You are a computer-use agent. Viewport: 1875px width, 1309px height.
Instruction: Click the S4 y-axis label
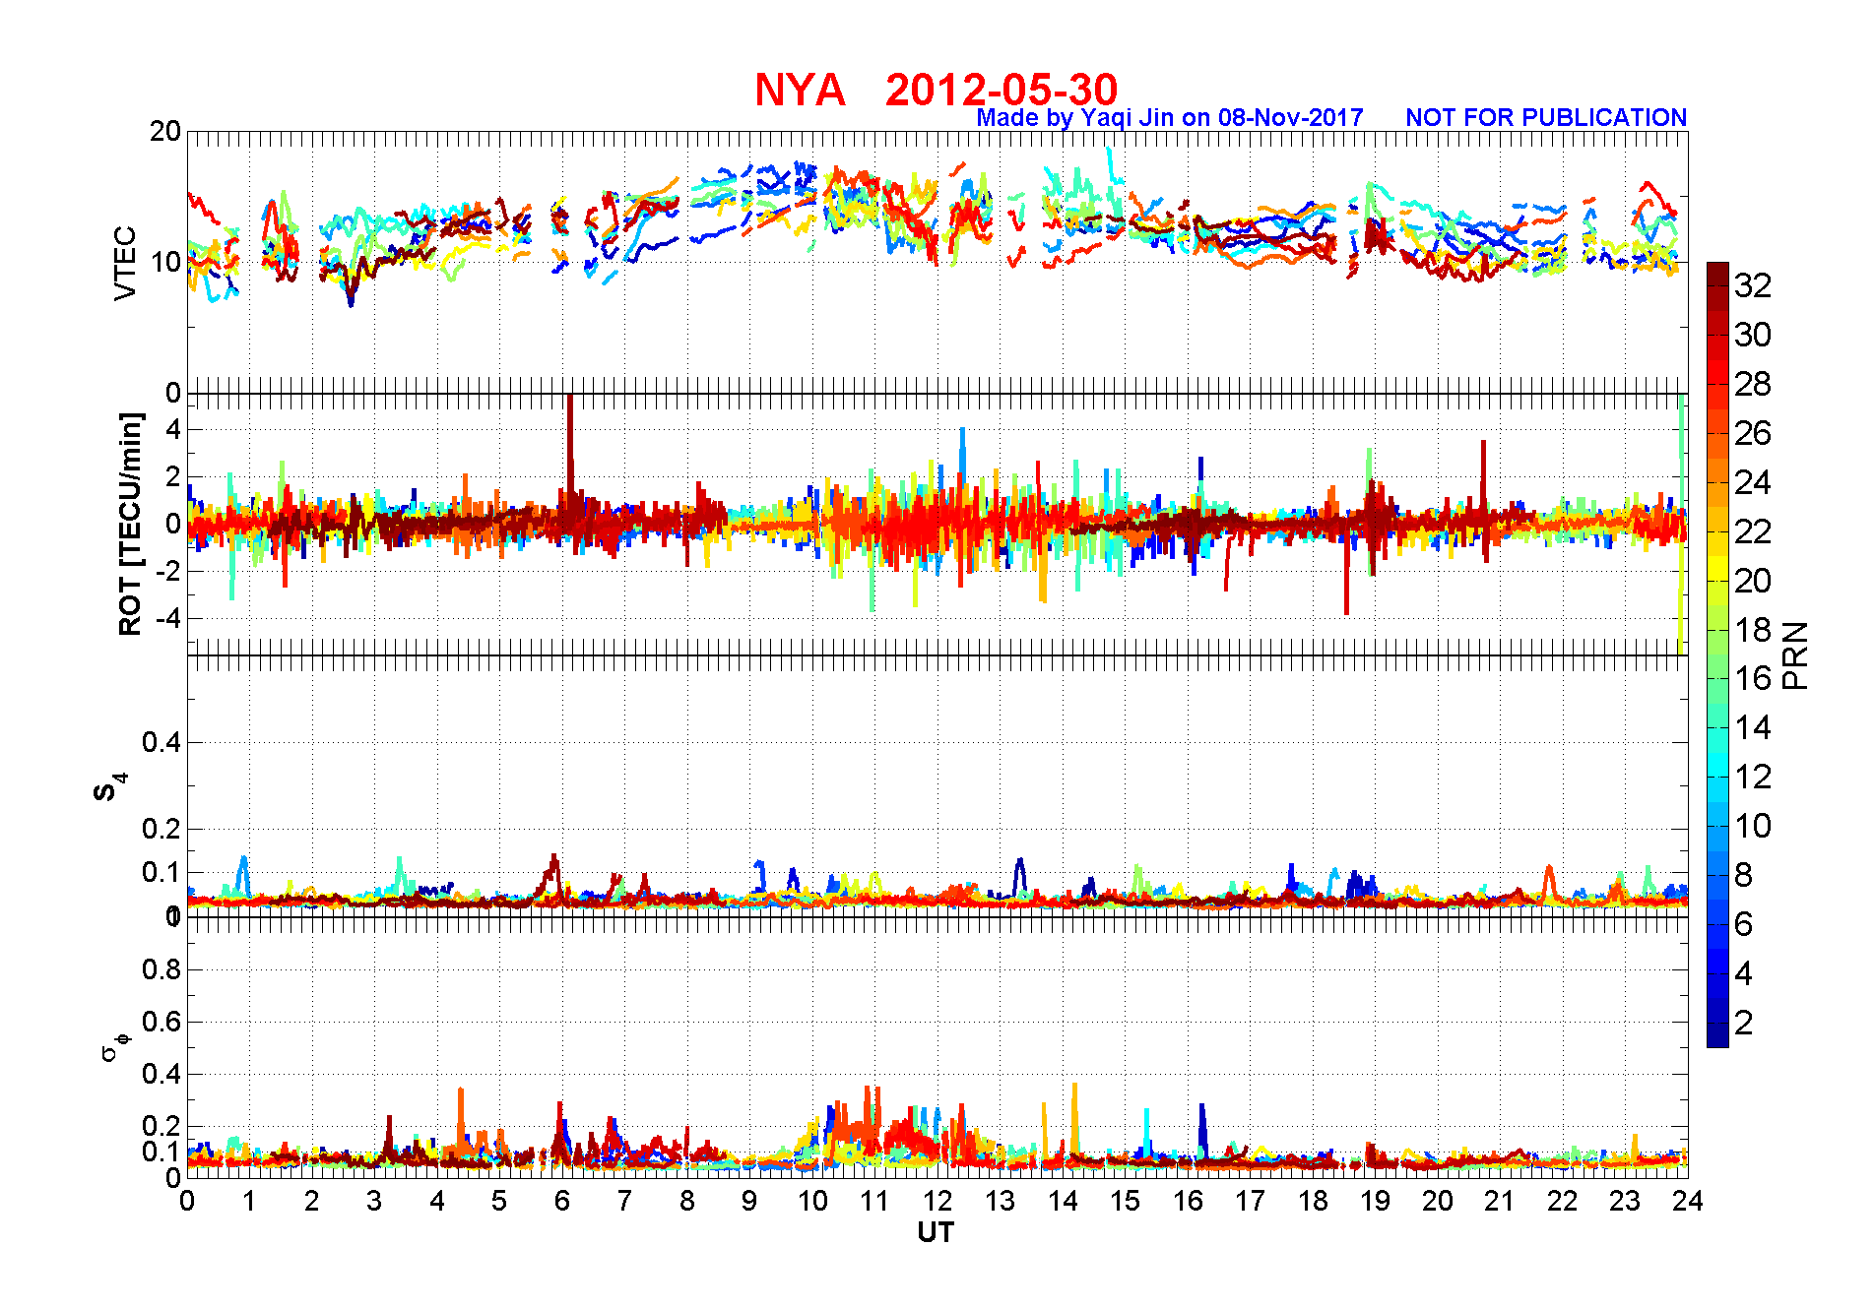(x=109, y=787)
